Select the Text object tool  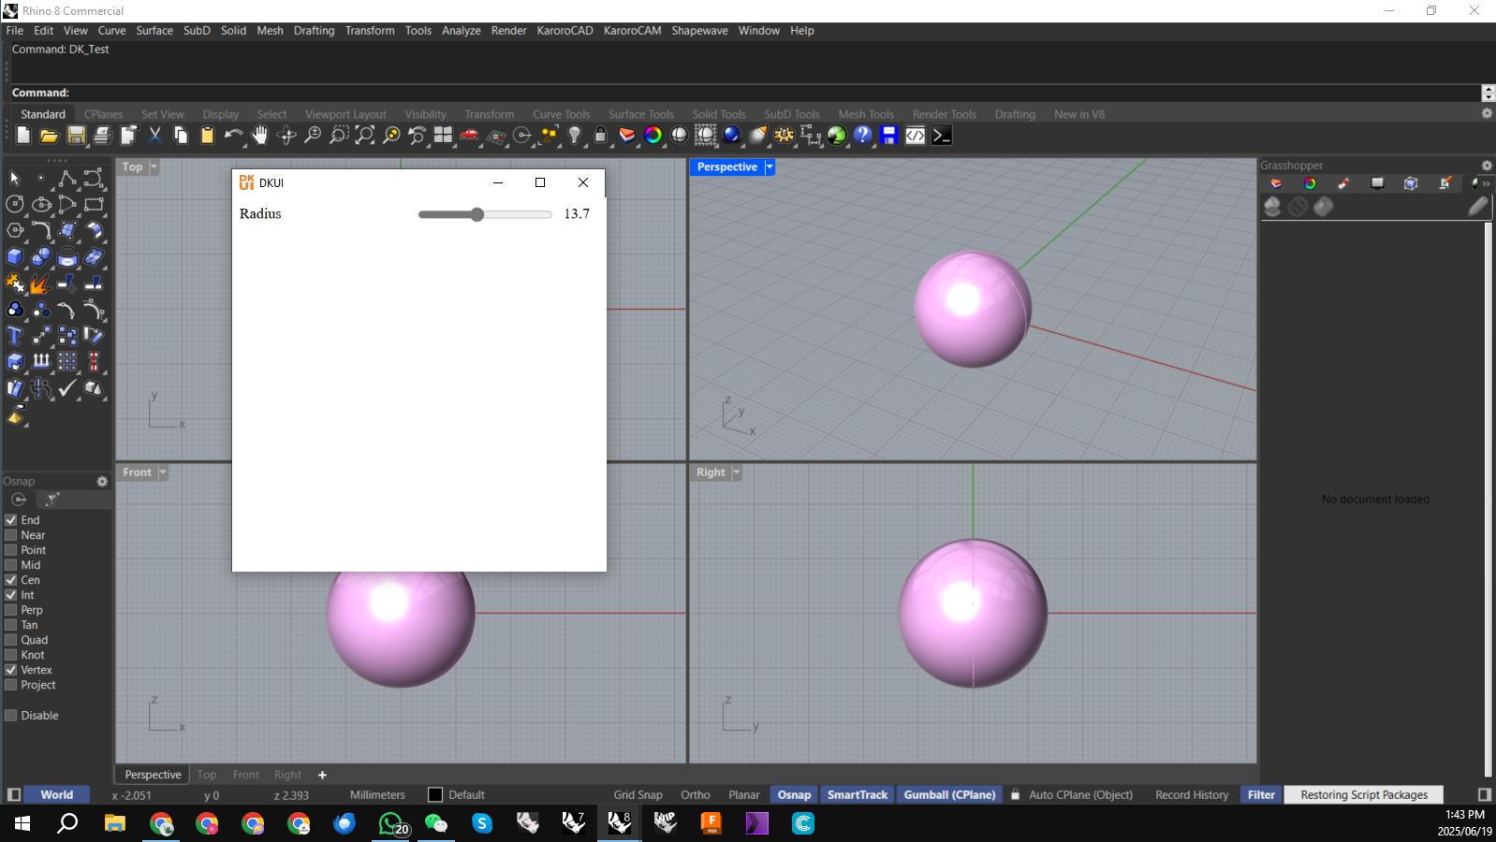point(15,335)
